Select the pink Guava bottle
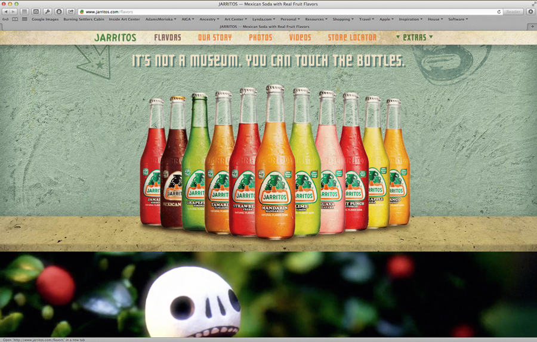The image size is (537, 342). point(331,161)
